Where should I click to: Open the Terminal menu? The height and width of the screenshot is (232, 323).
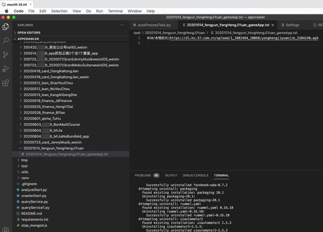pos(115,11)
